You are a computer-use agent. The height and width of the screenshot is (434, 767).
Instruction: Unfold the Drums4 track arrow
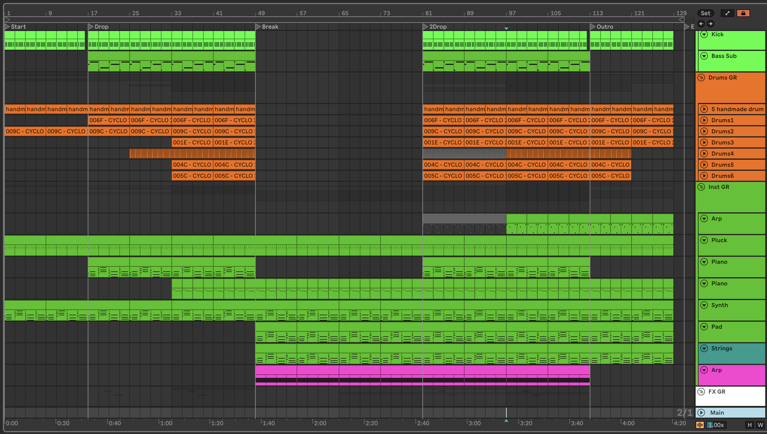[704, 154]
